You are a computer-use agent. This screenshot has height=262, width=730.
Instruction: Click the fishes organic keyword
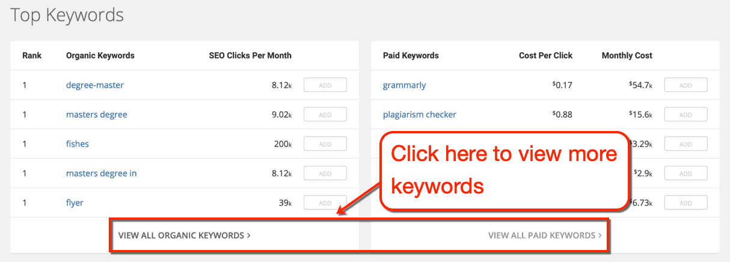[x=78, y=144]
